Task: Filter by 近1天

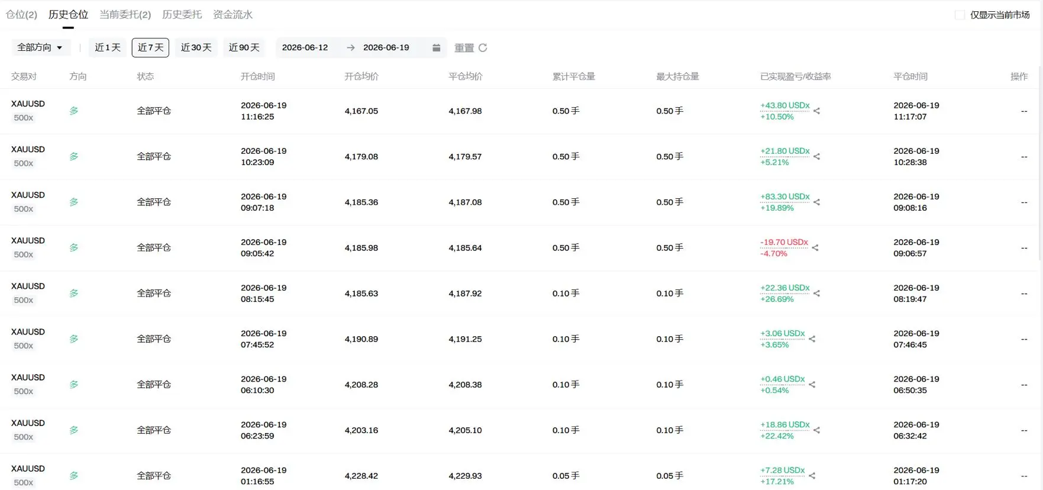Action: pyautogui.click(x=108, y=47)
